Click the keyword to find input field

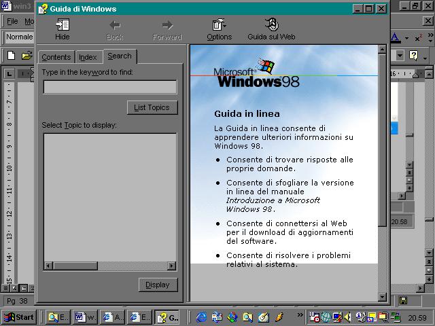click(110, 87)
